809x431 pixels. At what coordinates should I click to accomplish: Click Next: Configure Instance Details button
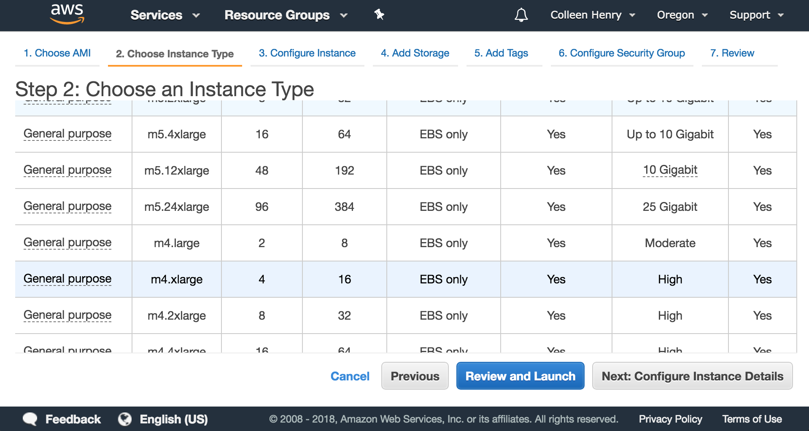pyautogui.click(x=692, y=376)
